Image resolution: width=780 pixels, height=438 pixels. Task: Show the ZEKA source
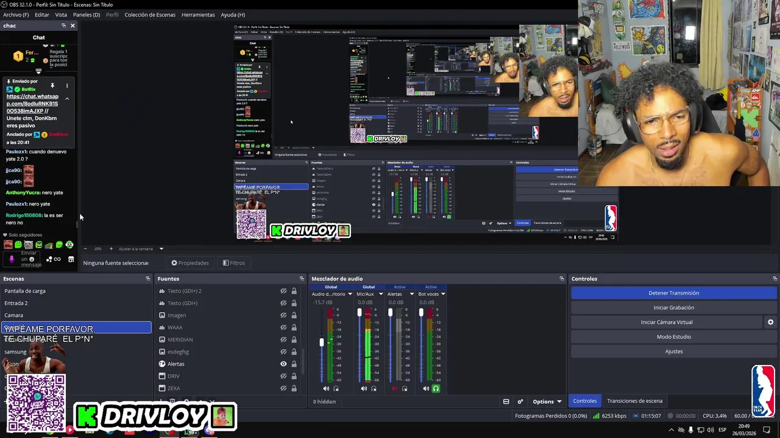tap(283, 388)
